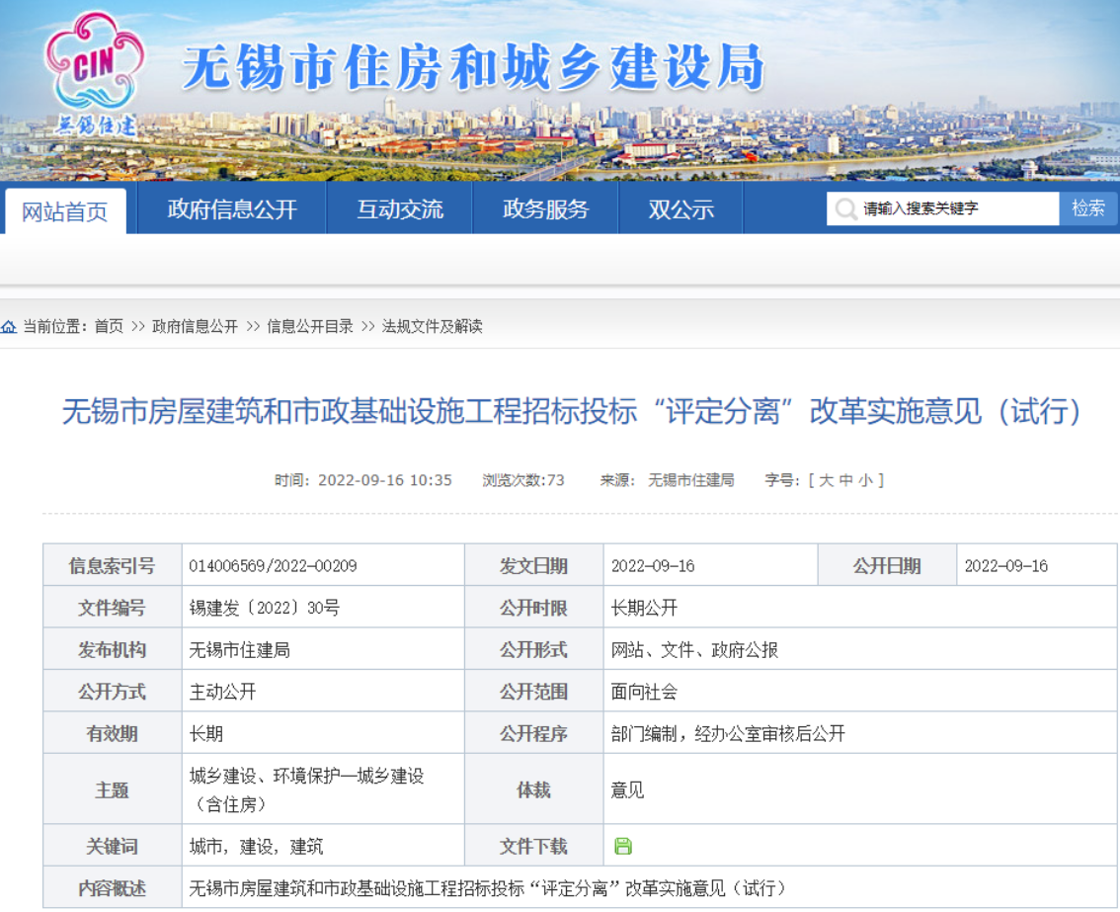Click the article title heading

(573, 411)
